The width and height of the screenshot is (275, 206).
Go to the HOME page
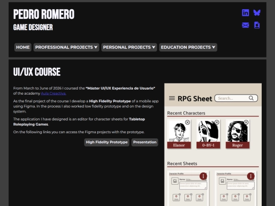coord(23,47)
